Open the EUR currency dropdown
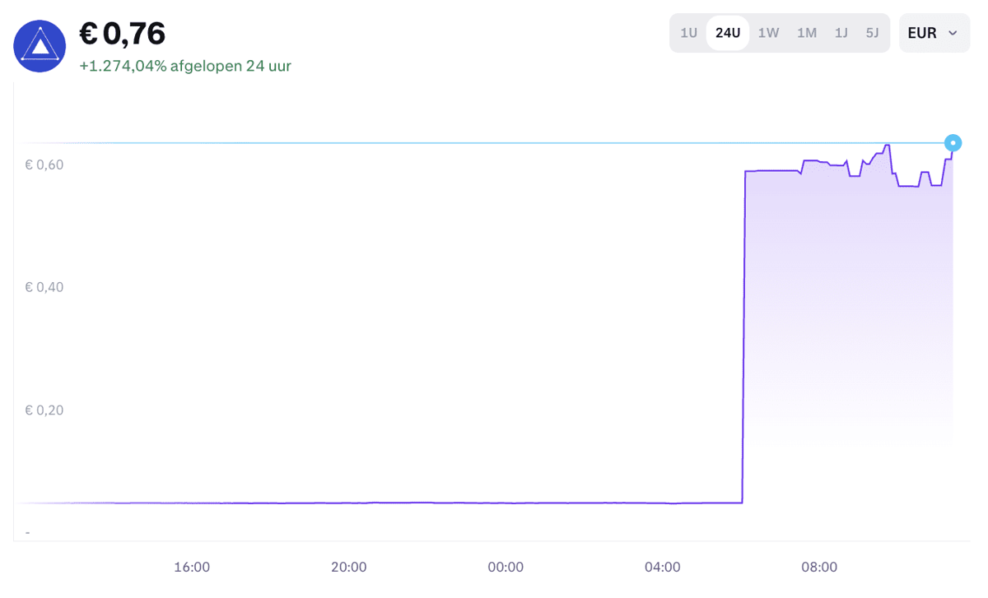 click(x=934, y=33)
